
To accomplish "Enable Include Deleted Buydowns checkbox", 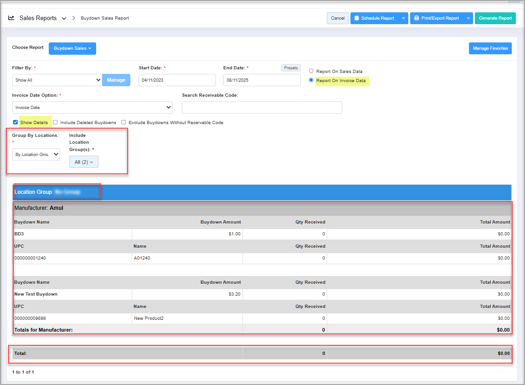I will (x=55, y=122).
